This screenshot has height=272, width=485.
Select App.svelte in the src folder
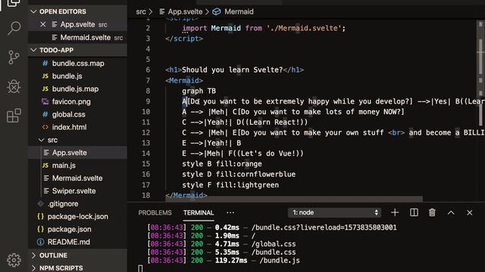coord(77,153)
